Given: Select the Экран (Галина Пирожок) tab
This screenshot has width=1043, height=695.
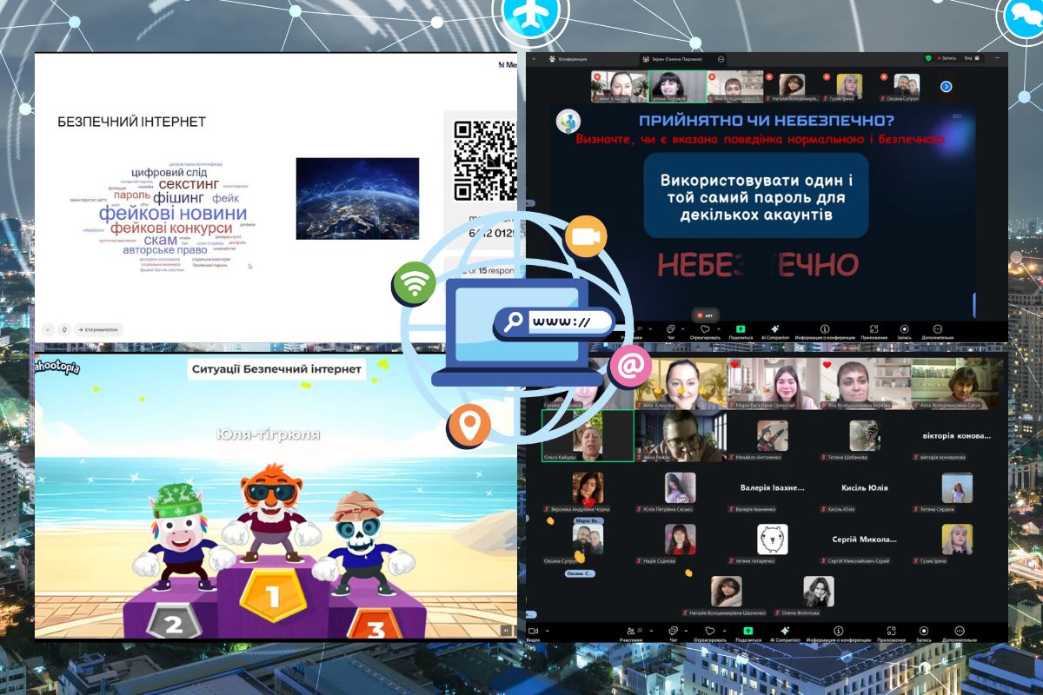Looking at the screenshot, I should pyautogui.click(x=678, y=59).
